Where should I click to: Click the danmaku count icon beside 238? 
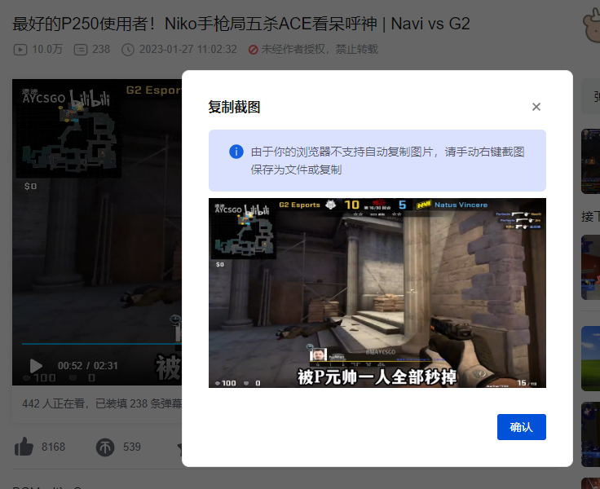(81, 50)
